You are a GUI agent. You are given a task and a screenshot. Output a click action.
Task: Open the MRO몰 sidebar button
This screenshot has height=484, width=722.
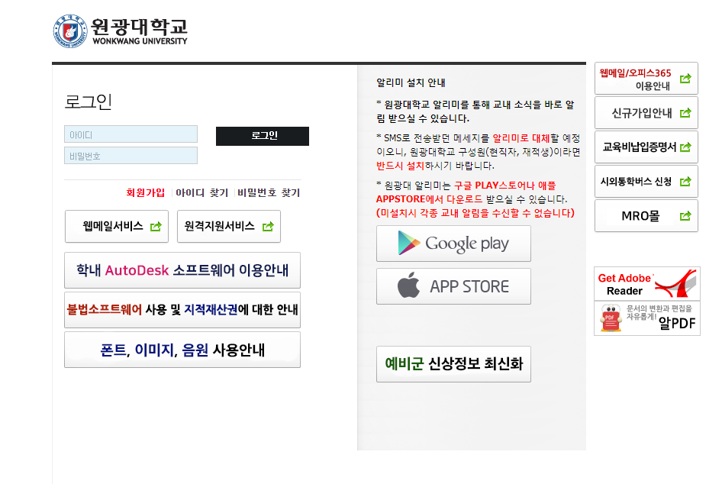[x=646, y=215]
